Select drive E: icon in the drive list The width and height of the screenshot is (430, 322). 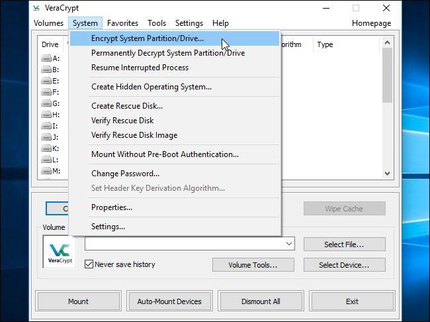[x=46, y=81]
